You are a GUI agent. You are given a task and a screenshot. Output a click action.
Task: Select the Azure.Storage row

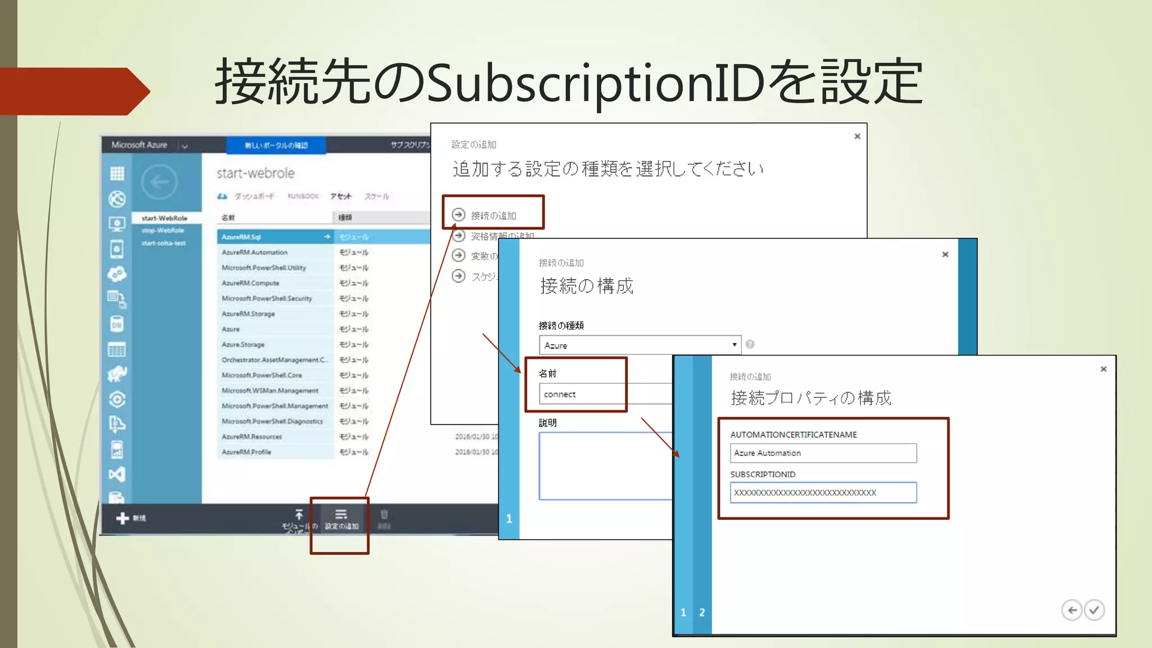click(323, 344)
